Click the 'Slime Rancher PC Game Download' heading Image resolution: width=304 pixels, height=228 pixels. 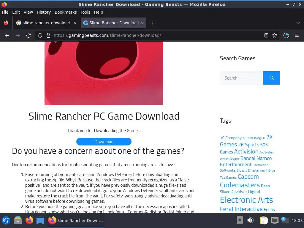[x=104, y=116]
